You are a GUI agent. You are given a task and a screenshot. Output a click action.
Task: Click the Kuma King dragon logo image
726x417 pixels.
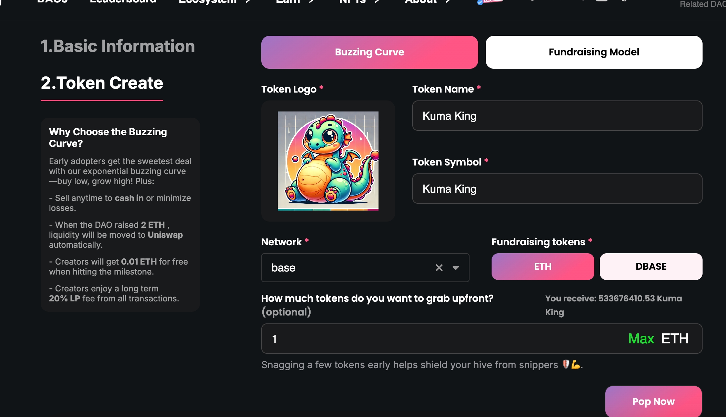coord(328,161)
